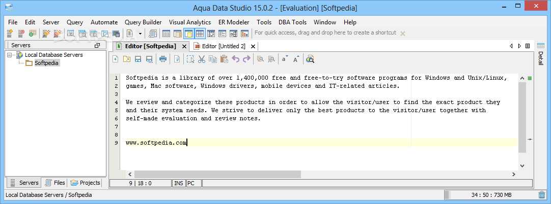Click the Select All dashed-box icon
Screen dimensions: 551x204
pos(190,59)
